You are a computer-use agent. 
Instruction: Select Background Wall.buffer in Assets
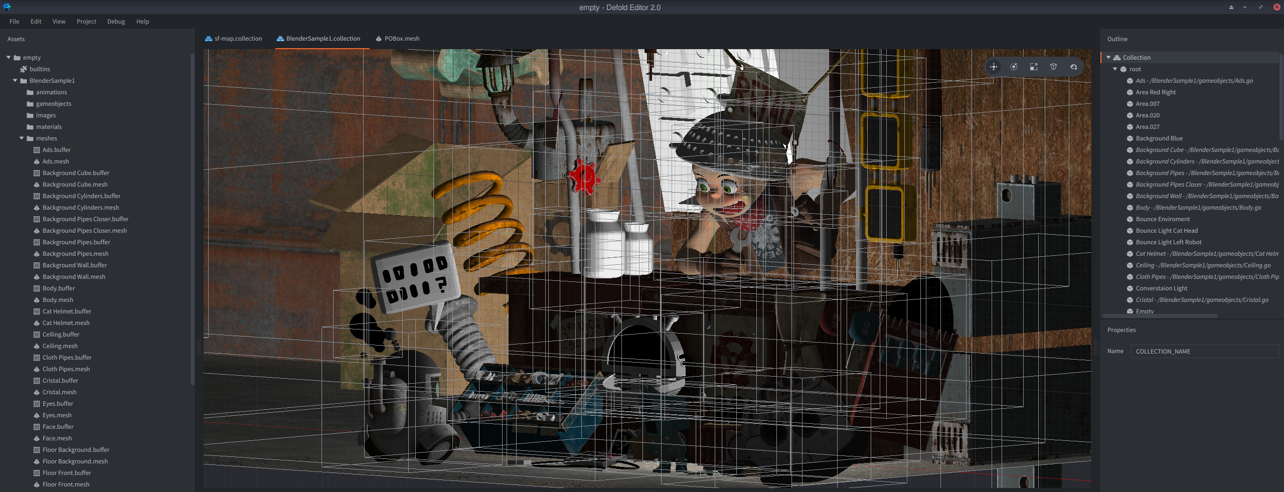tap(75, 265)
